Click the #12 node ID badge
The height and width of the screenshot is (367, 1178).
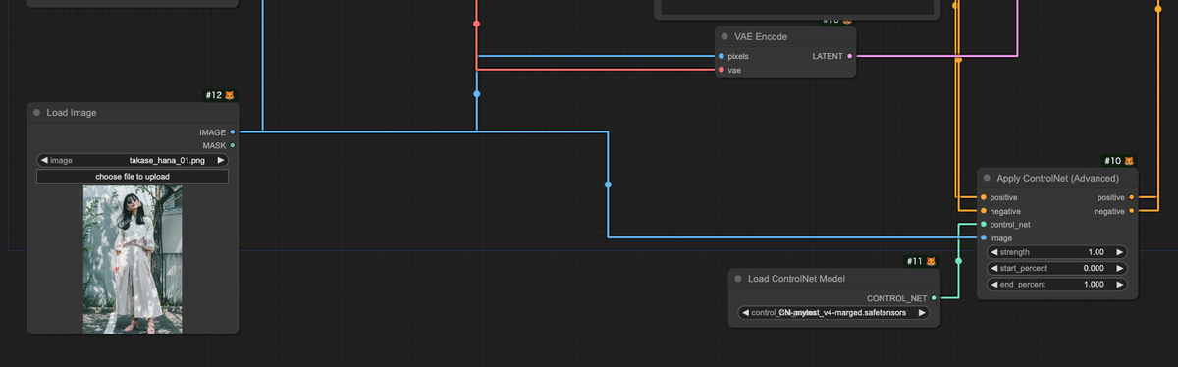pyautogui.click(x=214, y=95)
